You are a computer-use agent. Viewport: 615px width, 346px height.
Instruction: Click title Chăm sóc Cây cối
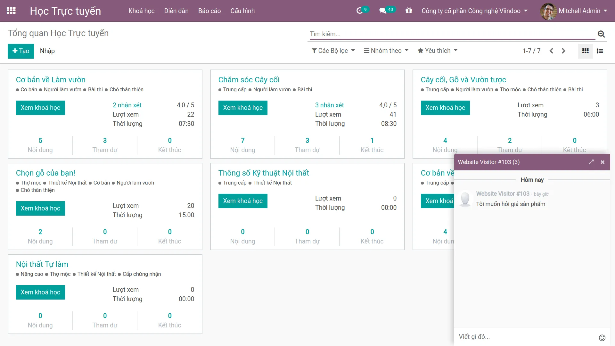pyautogui.click(x=249, y=80)
